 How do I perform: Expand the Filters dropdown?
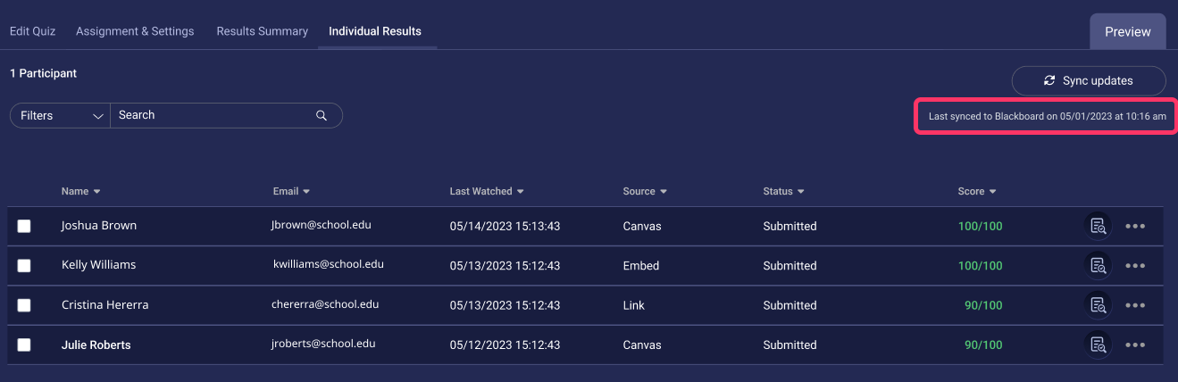pyautogui.click(x=60, y=116)
